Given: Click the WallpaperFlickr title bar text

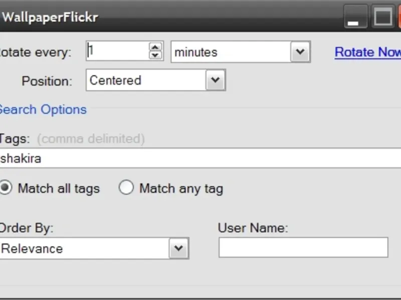Looking at the screenshot, I should click(49, 17).
